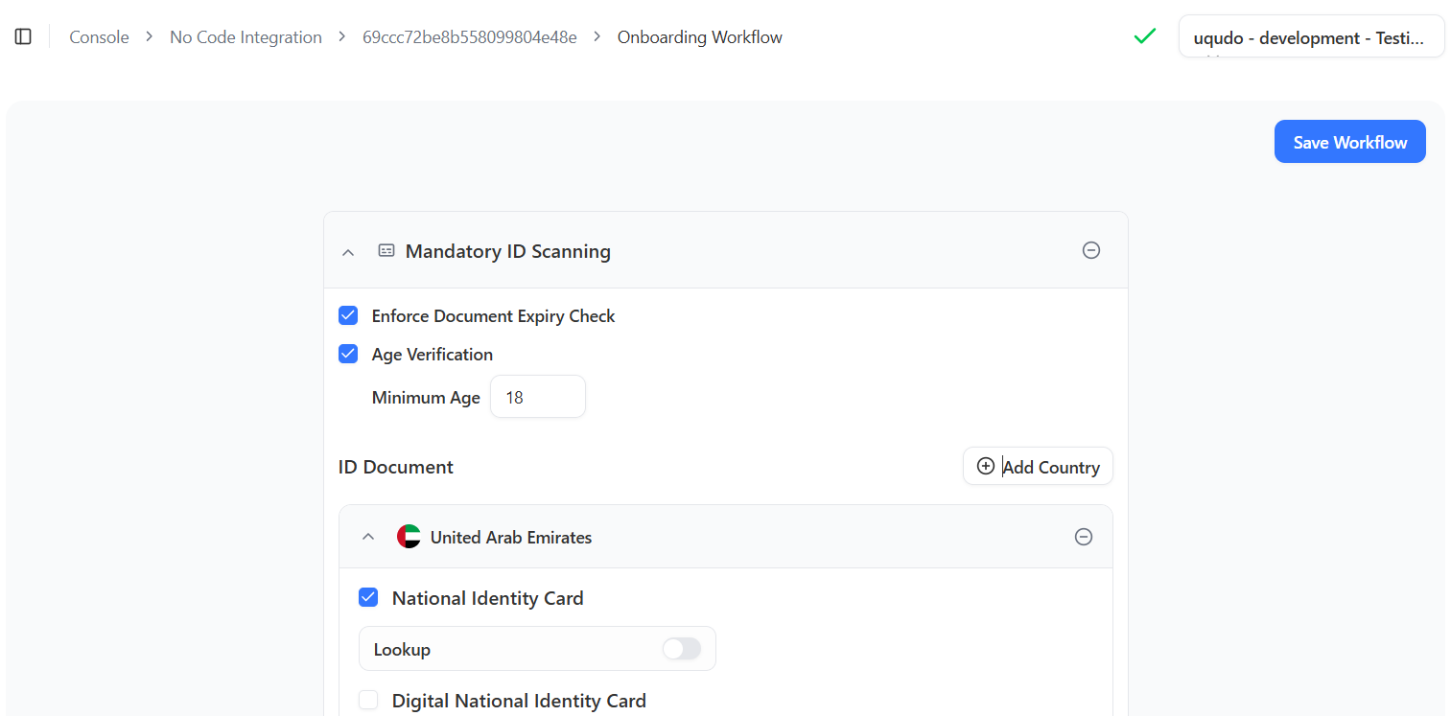Remove United Arab Emirates country entry
This screenshot has height=716, width=1451.
(1083, 537)
